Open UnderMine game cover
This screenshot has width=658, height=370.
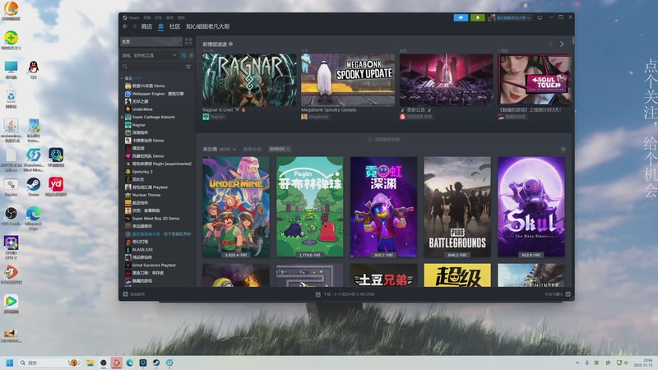[x=236, y=207]
